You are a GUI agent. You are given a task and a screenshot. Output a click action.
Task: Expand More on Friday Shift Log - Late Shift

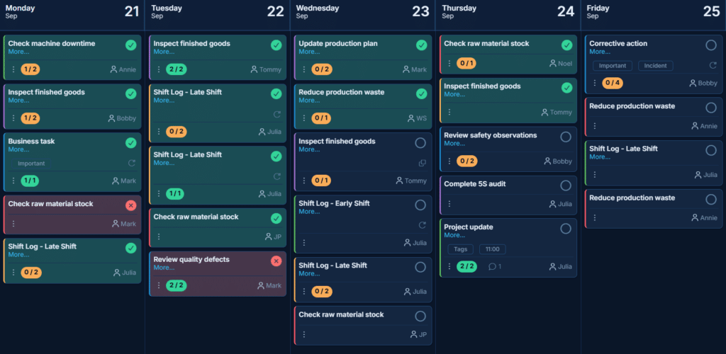click(600, 156)
